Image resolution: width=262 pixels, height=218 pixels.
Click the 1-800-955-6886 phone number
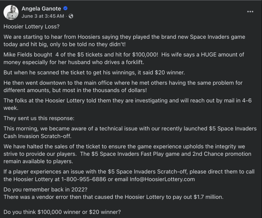84,179
